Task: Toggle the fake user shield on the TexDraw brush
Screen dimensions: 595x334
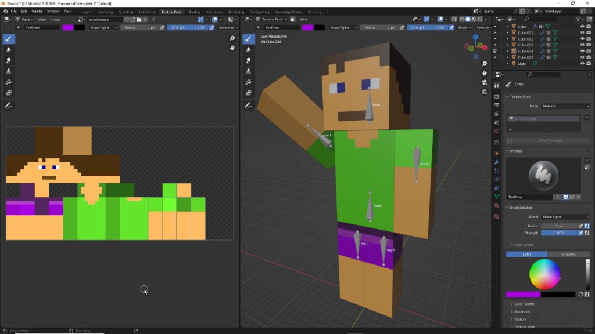Action: 566,197
